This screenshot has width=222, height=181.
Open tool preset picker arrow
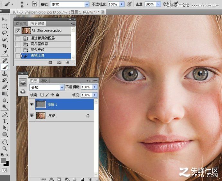(13, 4)
